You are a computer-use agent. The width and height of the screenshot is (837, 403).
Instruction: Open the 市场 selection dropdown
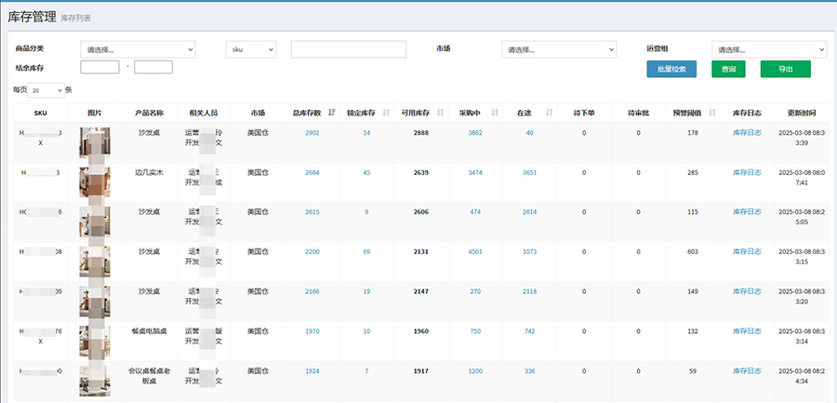(x=558, y=49)
